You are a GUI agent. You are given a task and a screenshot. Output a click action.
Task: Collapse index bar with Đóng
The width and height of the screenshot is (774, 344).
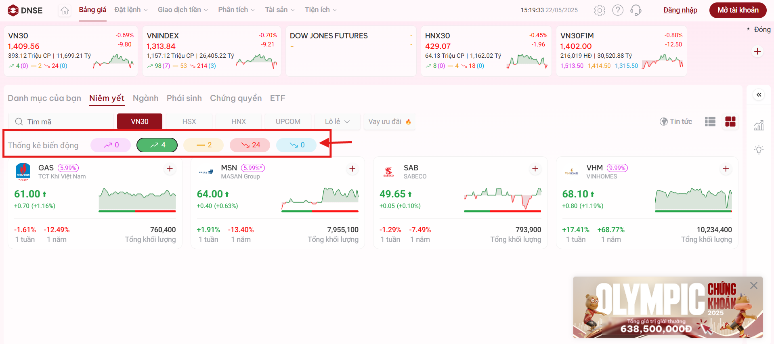[759, 29]
